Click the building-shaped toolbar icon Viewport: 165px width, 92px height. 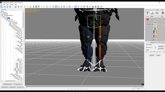pyautogui.click(x=84, y=7)
